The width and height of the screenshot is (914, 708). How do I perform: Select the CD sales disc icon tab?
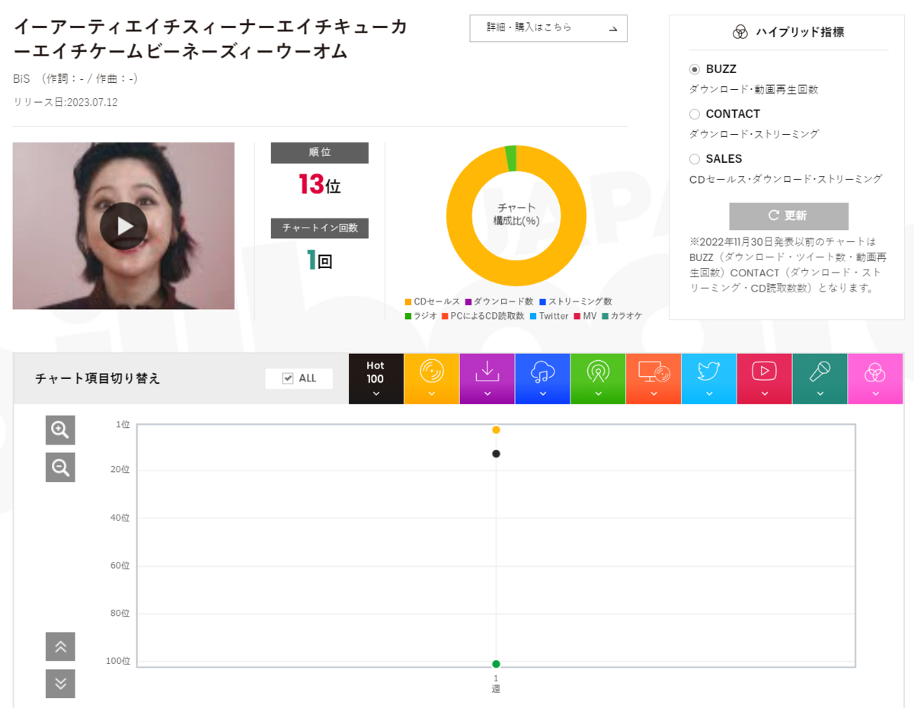432,378
